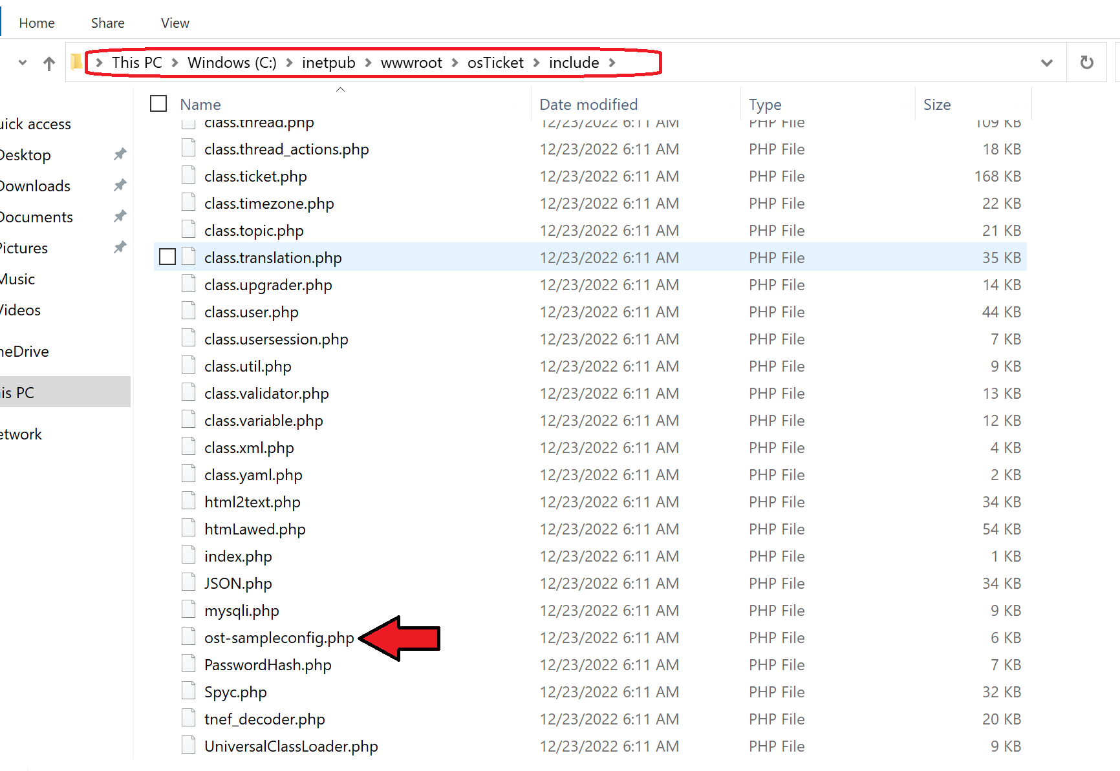
Task: Click file icon of class.thread_actions.php
Action: coord(189,149)
